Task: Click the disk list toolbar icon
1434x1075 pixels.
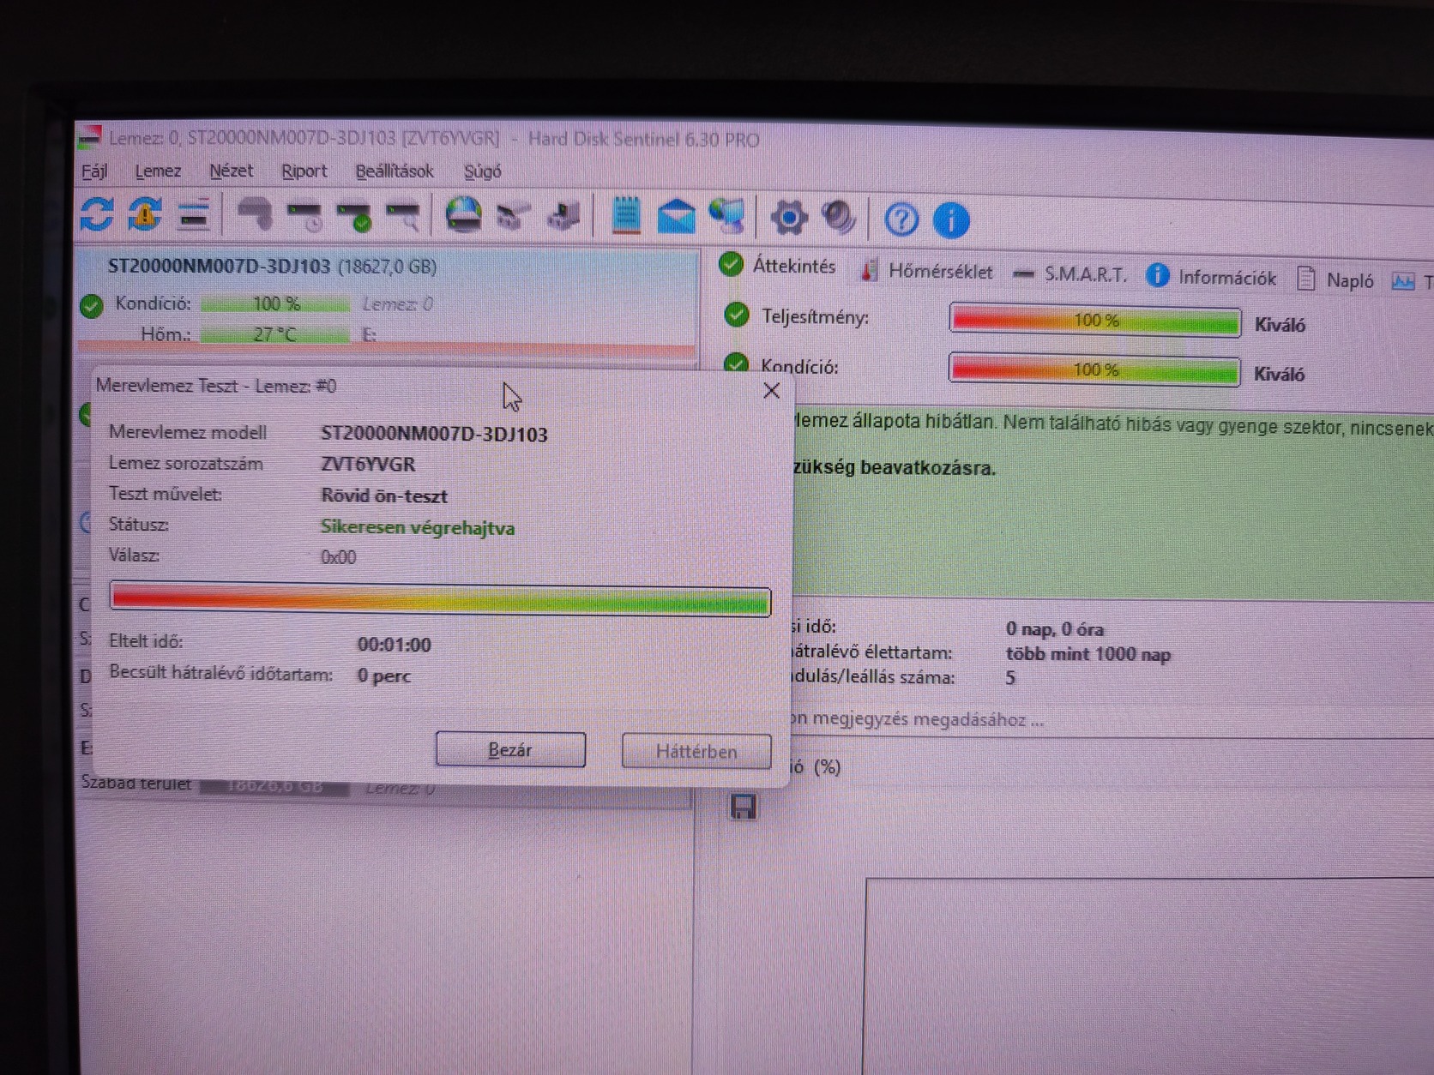Action: coord(193,215)
